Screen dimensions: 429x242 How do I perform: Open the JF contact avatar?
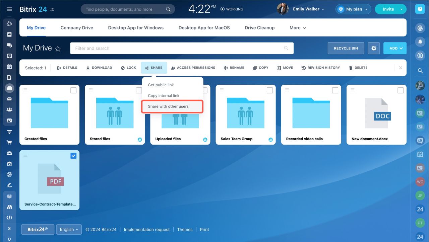(420, 195)
